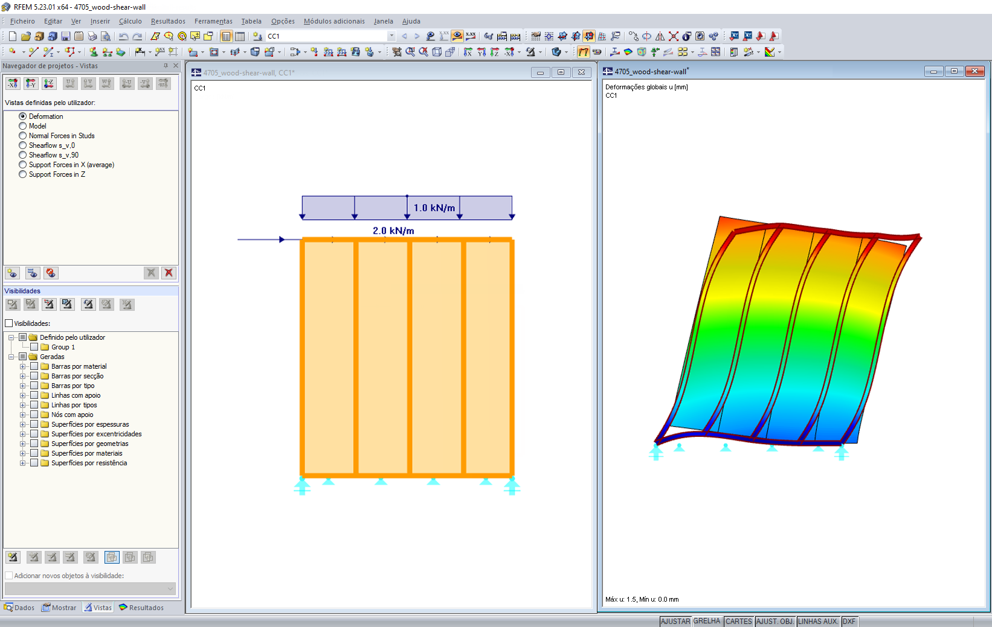
Task: Open the Resultados menu
Action: coord(168,21)
